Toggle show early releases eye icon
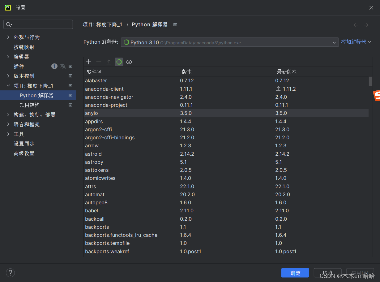Viewport: 380px width, 282px height. click(x=129, y=62)
